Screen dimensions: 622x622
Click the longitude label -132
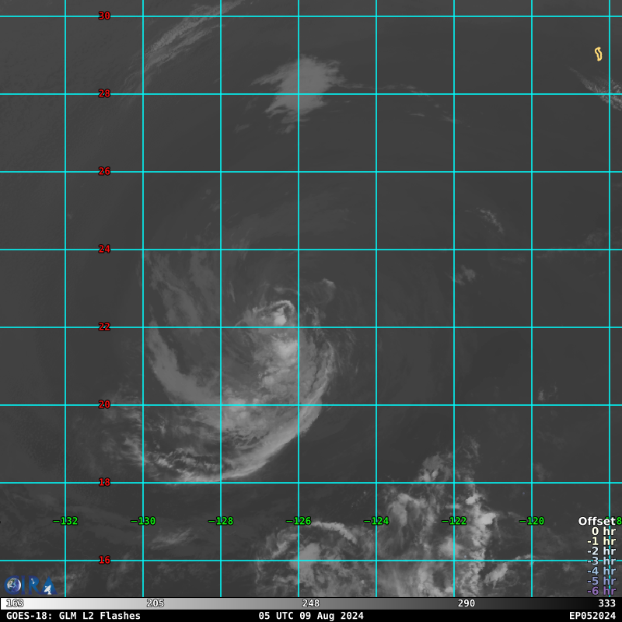[65, 521]
